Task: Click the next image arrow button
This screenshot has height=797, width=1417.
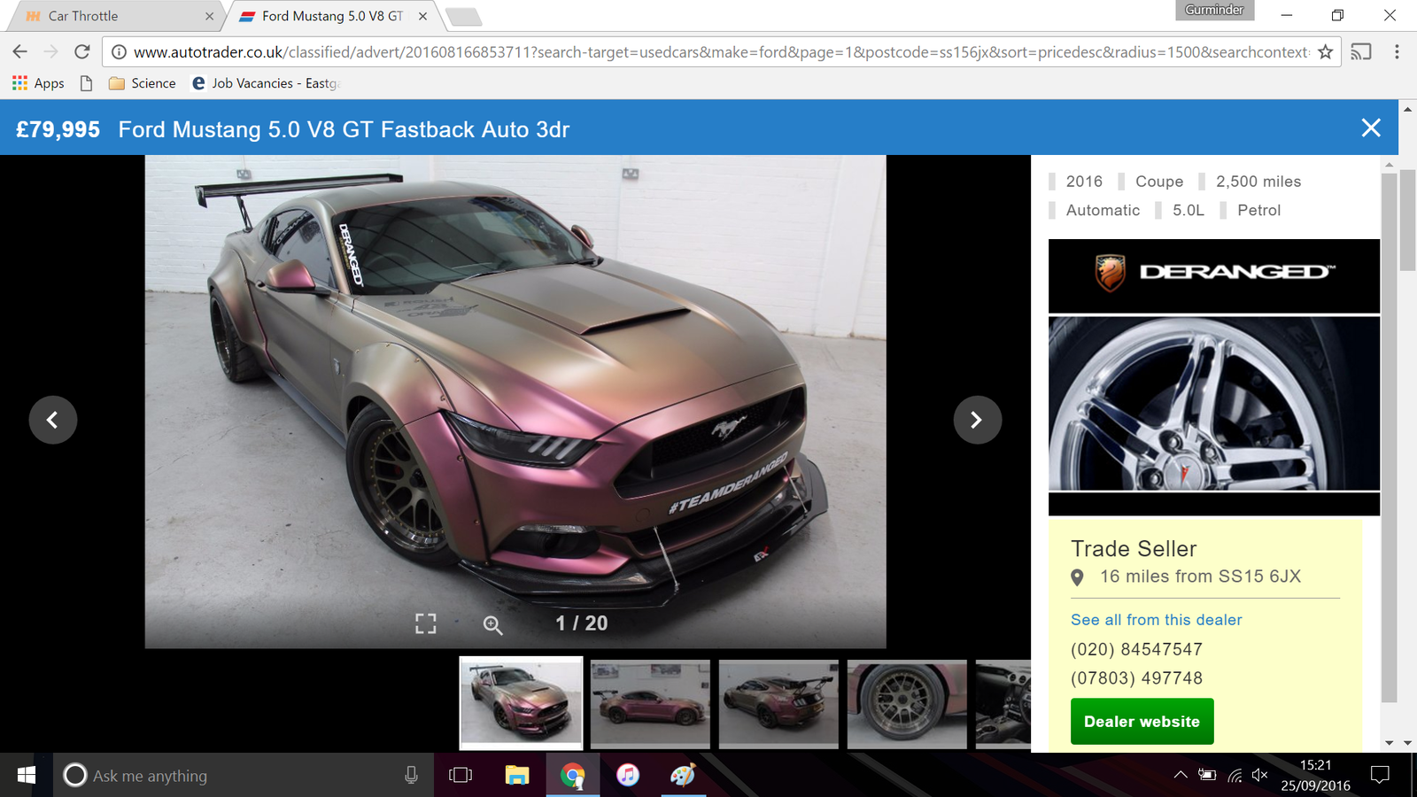Action: (x=977, y=420)
